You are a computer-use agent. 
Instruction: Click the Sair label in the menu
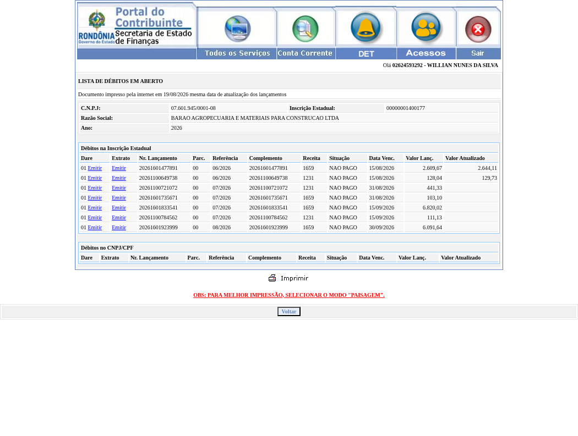(477, 53)
